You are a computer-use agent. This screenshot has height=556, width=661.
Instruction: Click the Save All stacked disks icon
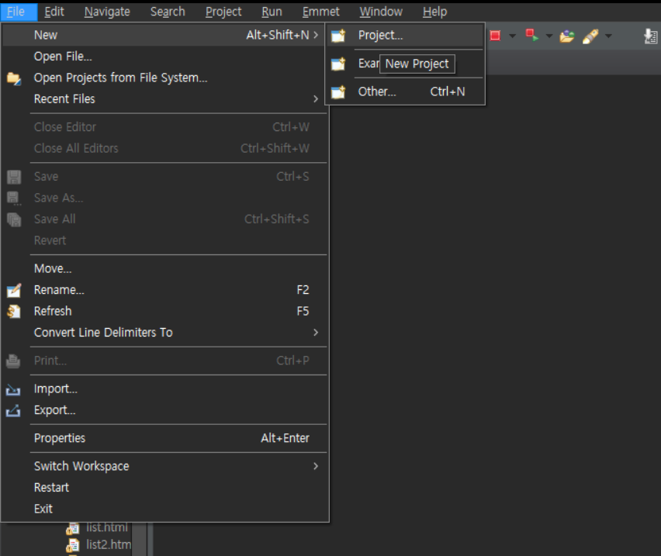click(14, 219)
